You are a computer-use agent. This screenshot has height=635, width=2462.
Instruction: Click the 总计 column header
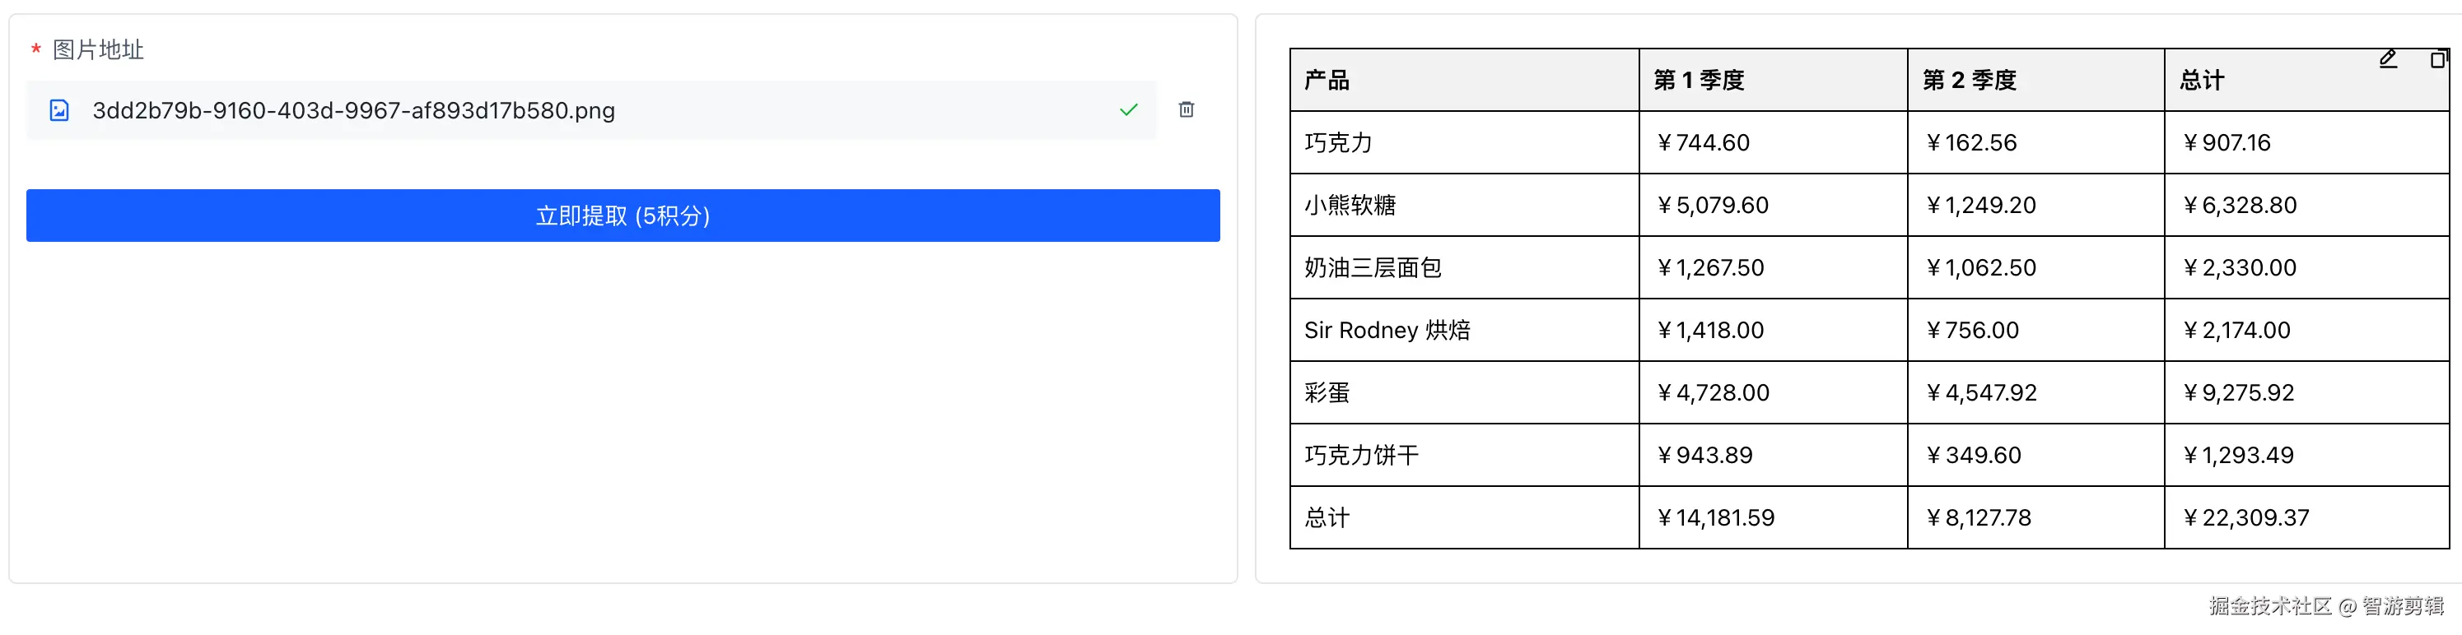(x=2201, y=81)
